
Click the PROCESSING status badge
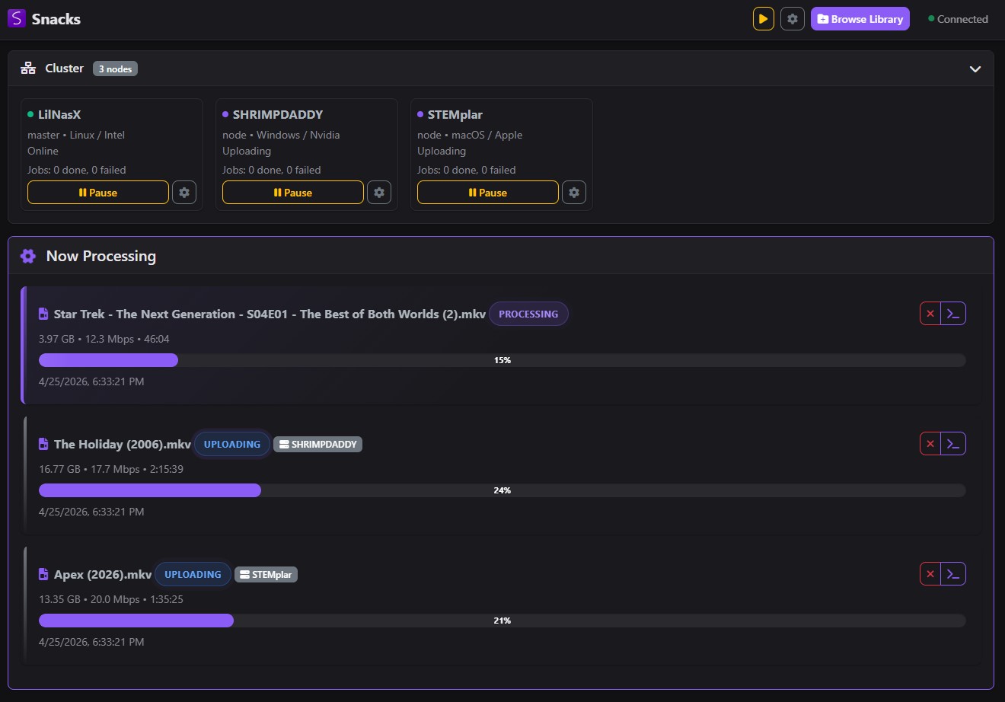pyautogui.click(x=528, y=314)
